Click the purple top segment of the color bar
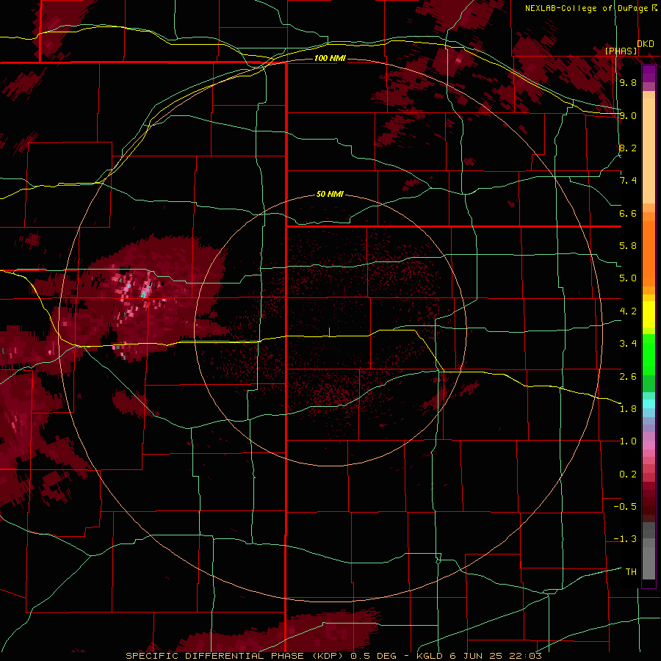This screenshot has width=661, height=661. (649, 73)
